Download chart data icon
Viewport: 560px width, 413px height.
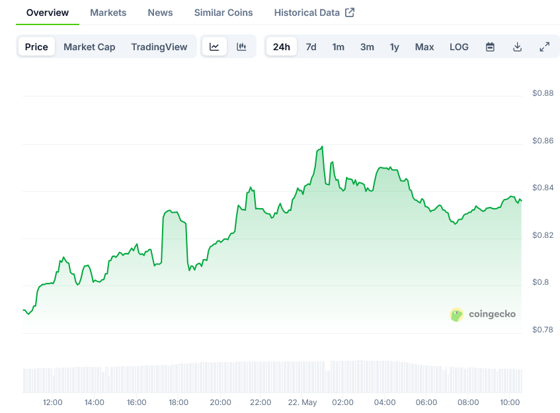tap(517, 47)
